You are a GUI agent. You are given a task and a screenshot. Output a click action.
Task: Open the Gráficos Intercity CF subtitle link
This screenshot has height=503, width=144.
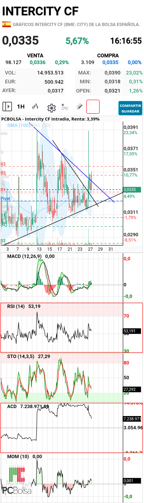coord(76,24)
